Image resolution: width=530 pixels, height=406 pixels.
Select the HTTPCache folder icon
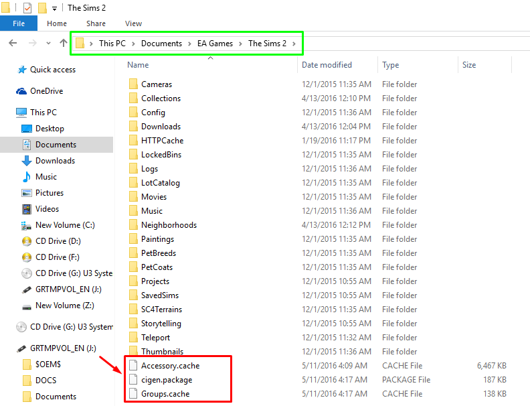133,141
